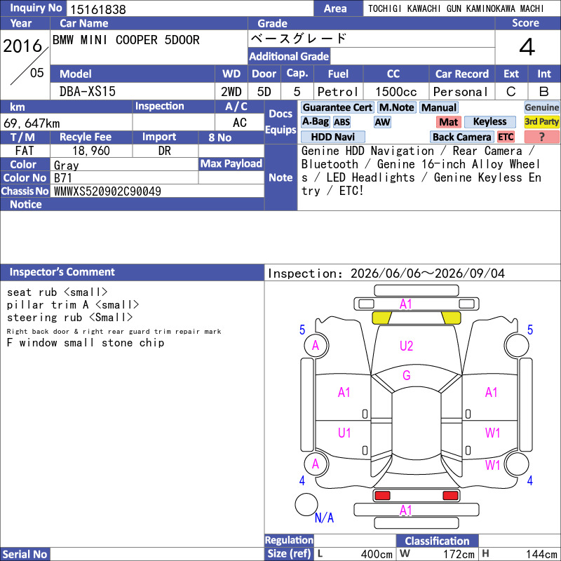Viewport: 561px width, 561px height.
Task: Toggle the yellow 3rd Party badge
Action: coord(541,121)
